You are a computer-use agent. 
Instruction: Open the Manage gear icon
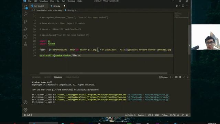(x=25, y=110)
